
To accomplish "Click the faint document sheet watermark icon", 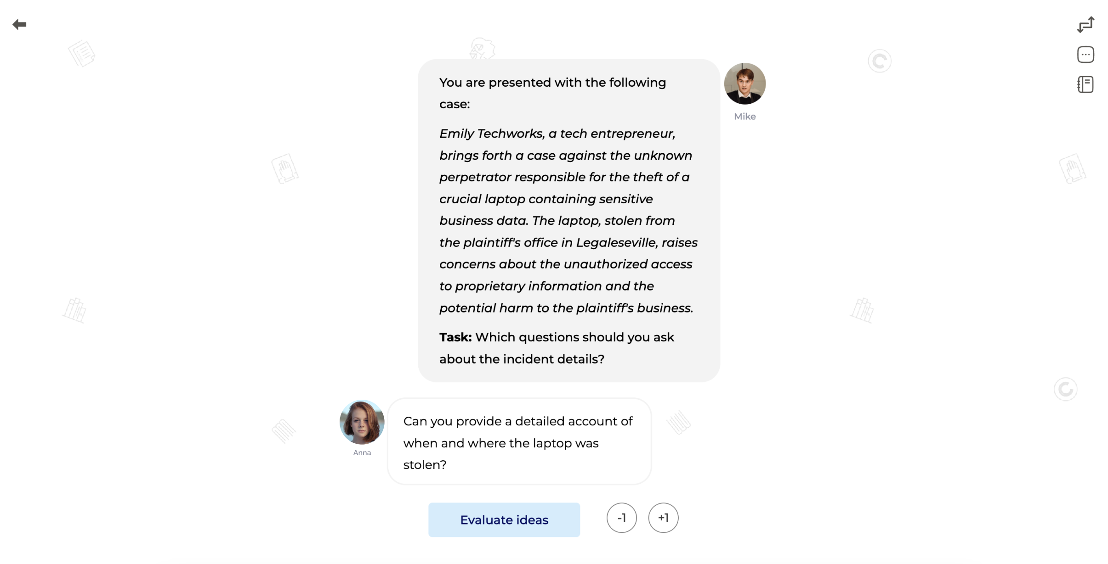I will point(82,54).
